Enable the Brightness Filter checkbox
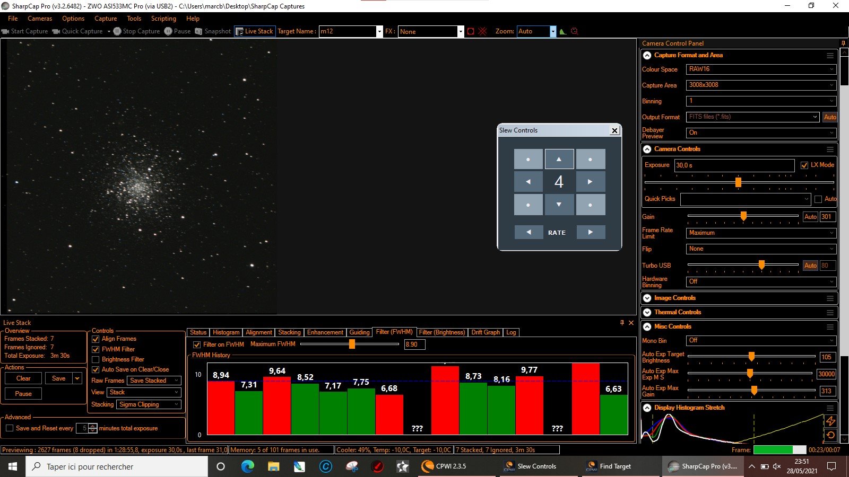 (96, 359)
